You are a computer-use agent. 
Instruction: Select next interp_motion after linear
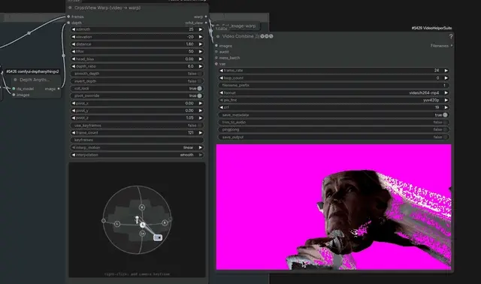pyautogui.click(x=201, y=147)
